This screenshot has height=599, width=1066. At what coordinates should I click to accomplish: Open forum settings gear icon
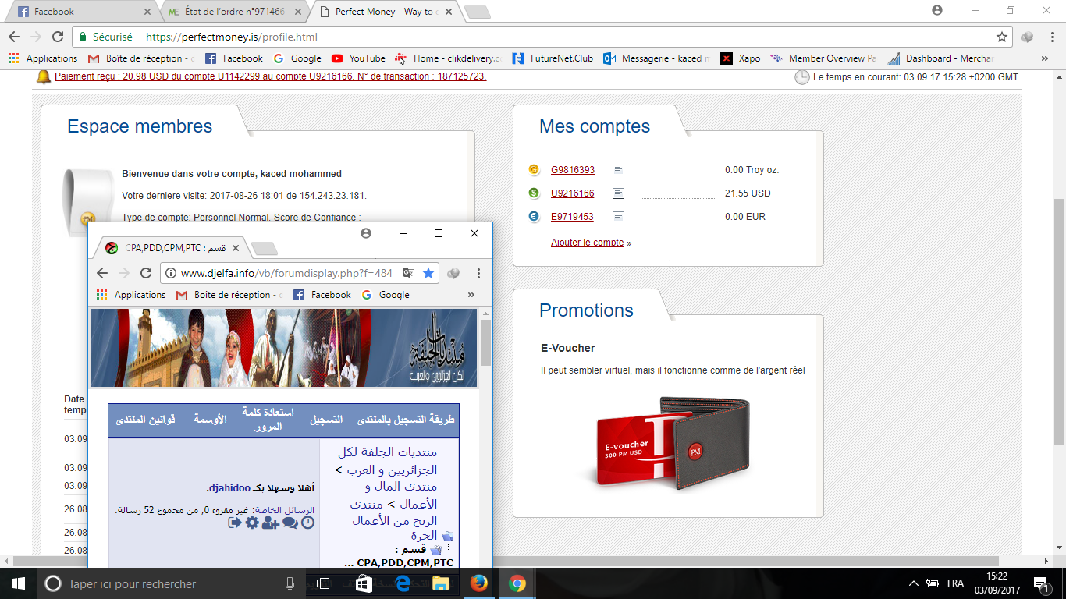click(252, 523)
